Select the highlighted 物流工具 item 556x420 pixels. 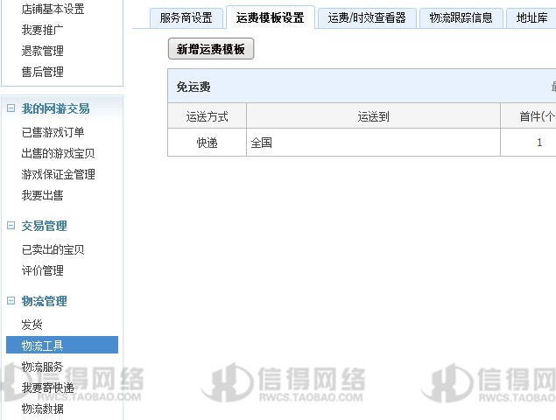click(42, 346)
